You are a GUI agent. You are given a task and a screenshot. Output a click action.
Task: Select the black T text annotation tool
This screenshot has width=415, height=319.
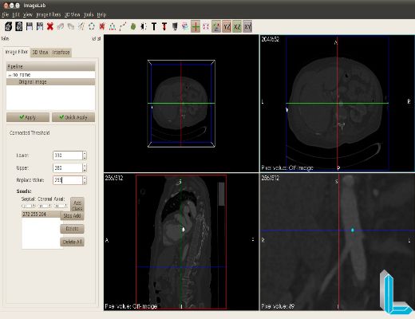click(x=154, y=26)
